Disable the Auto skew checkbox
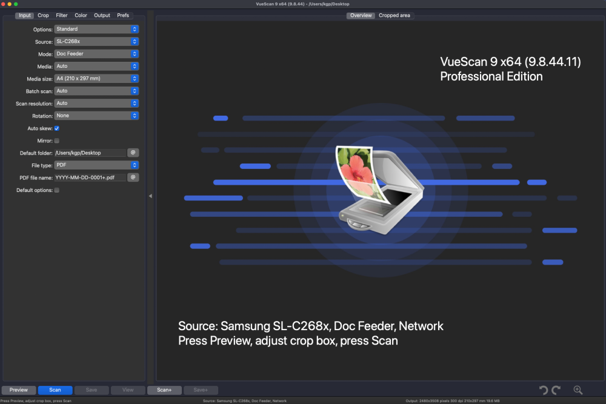606x404 pixels. [57, 128]
